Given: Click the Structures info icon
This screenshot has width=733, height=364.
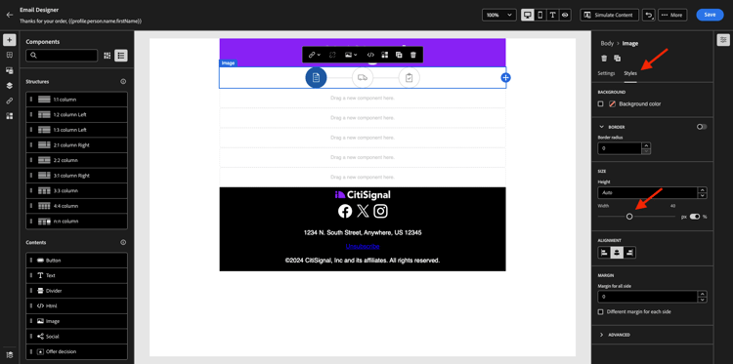Looking at the screenshot, I should [123, 82].
